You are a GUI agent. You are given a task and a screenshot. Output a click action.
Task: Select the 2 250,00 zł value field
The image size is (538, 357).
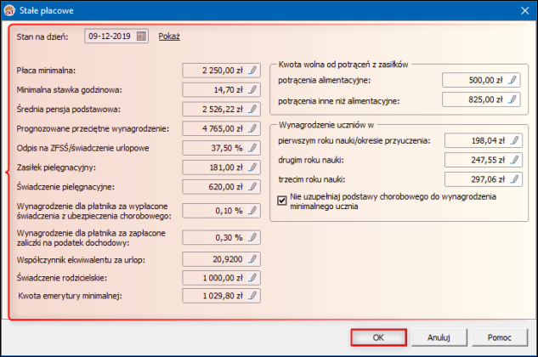click(221, 70)
